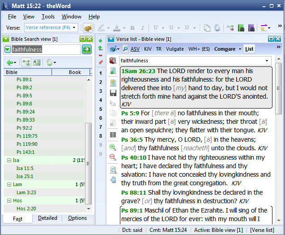Open the Help menu
Screen dimensions: 285x235
click(x=94, y=17)
